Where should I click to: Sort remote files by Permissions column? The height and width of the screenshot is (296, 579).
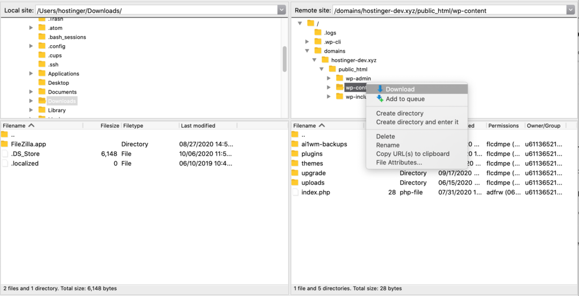(x=503, y=125)
